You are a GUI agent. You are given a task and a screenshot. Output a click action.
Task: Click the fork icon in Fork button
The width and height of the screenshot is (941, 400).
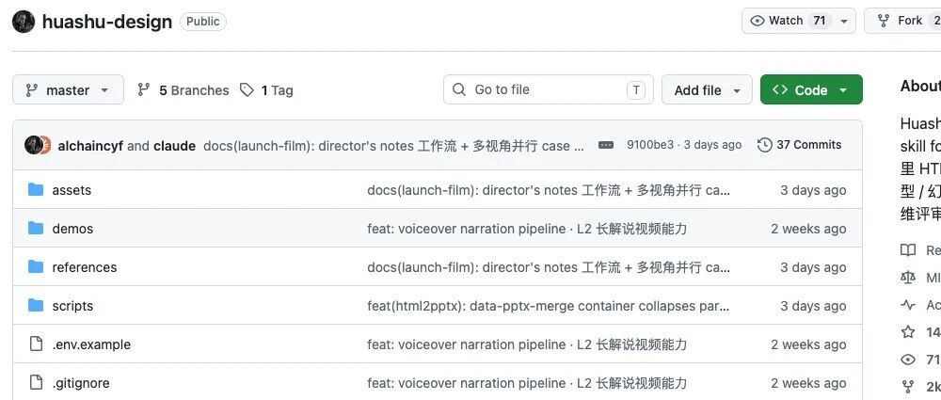click(x=884, y=21)
